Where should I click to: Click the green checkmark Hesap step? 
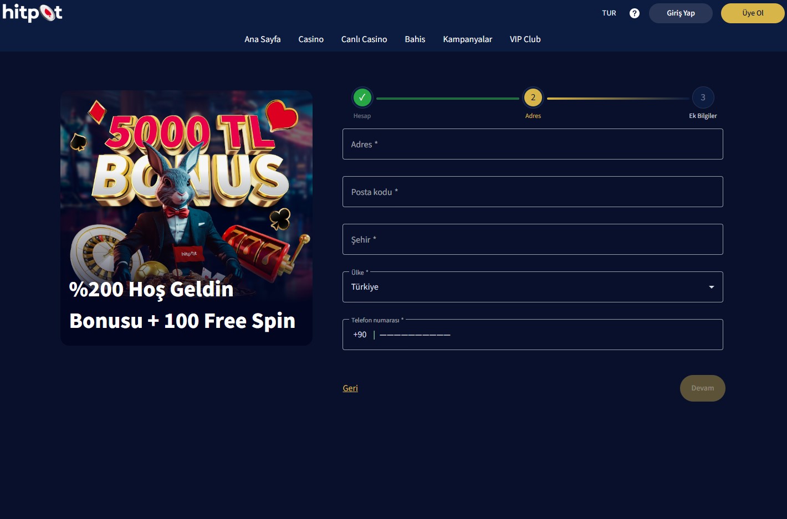(362, 97)
